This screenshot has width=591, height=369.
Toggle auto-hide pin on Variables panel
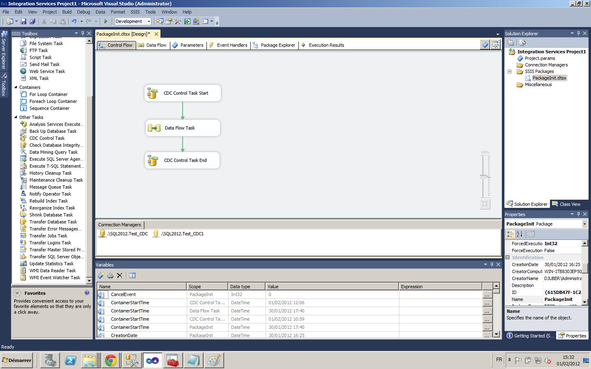tap(492, 264)
